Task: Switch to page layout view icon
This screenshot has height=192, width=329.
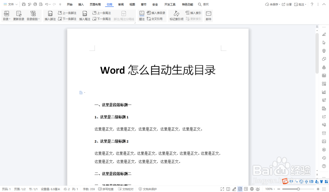Action: pos(240,189)
